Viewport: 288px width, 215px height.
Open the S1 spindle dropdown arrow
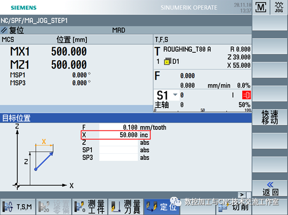point(175,95)
